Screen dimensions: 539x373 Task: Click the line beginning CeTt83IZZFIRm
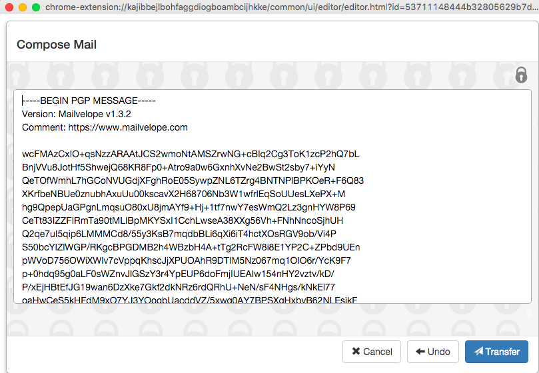183,220
